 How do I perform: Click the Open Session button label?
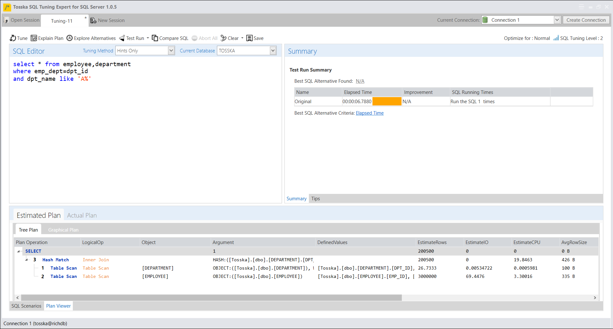(x=25, y=20)
